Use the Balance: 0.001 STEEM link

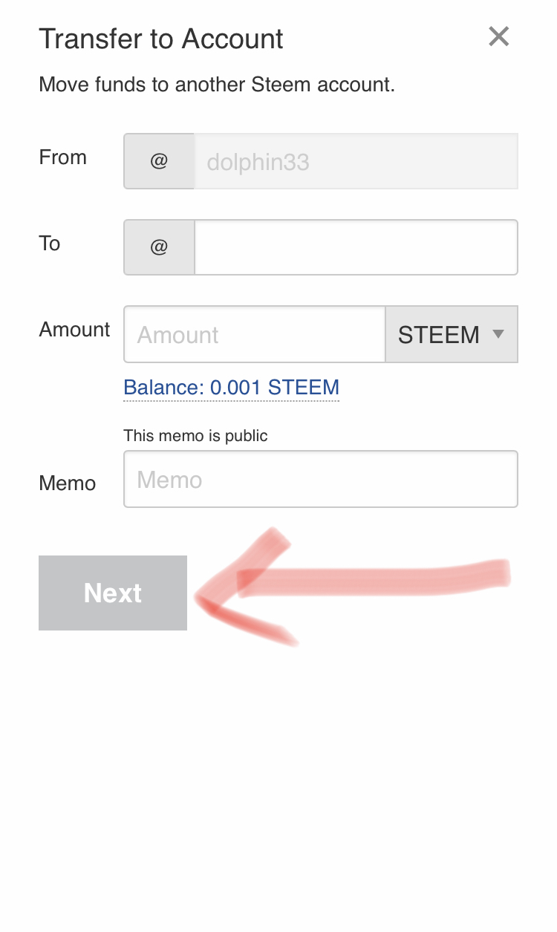point(231,387)
